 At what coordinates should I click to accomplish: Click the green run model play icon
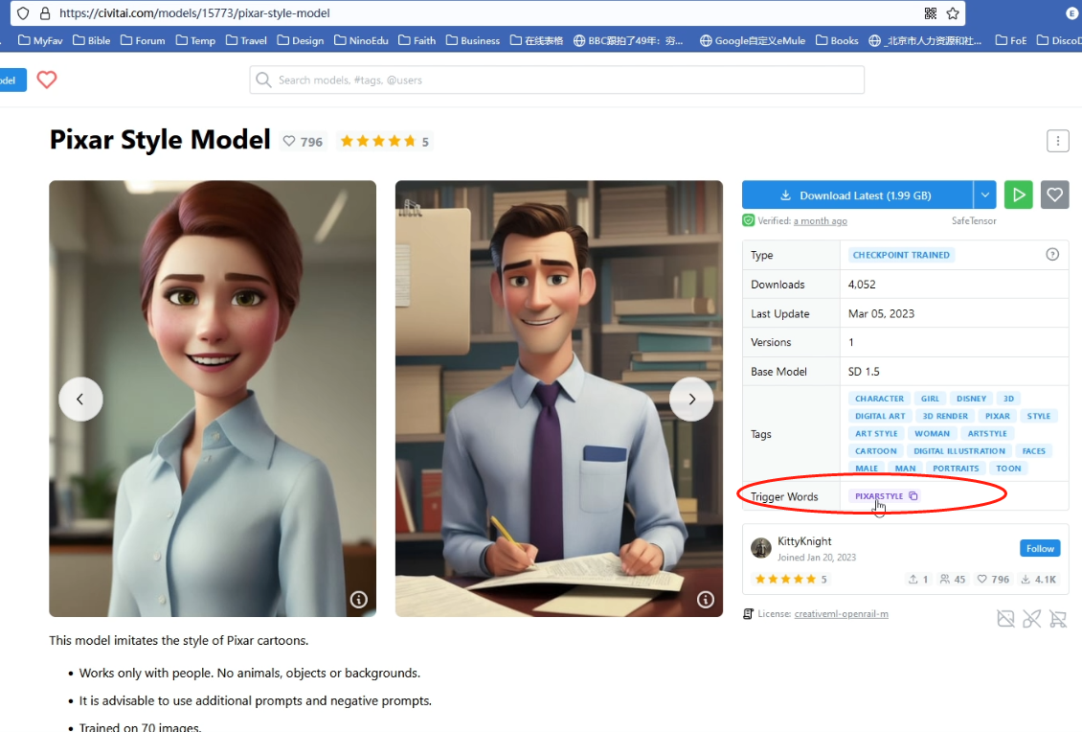(x=1018, y=194)
